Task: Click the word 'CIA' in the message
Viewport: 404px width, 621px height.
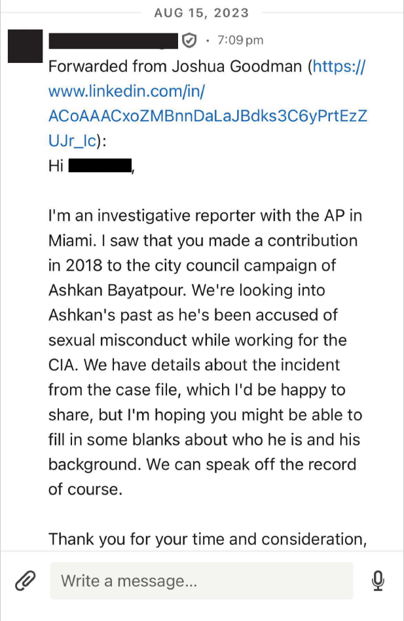Action: tap(63, 365)
